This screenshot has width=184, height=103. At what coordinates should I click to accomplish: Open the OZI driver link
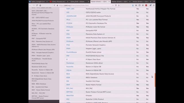click(68, 12)
